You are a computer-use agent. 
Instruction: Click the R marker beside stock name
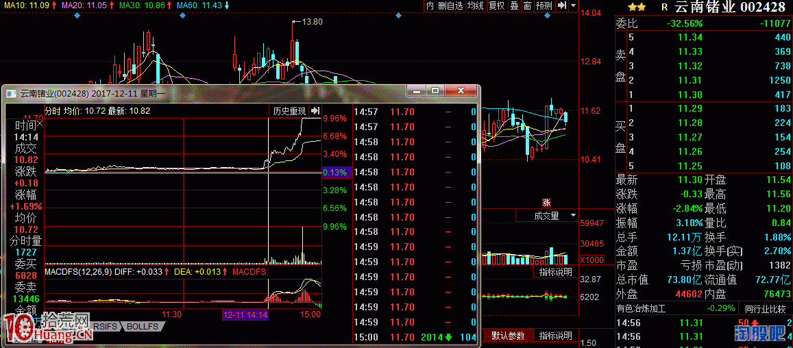click(664, 7)
